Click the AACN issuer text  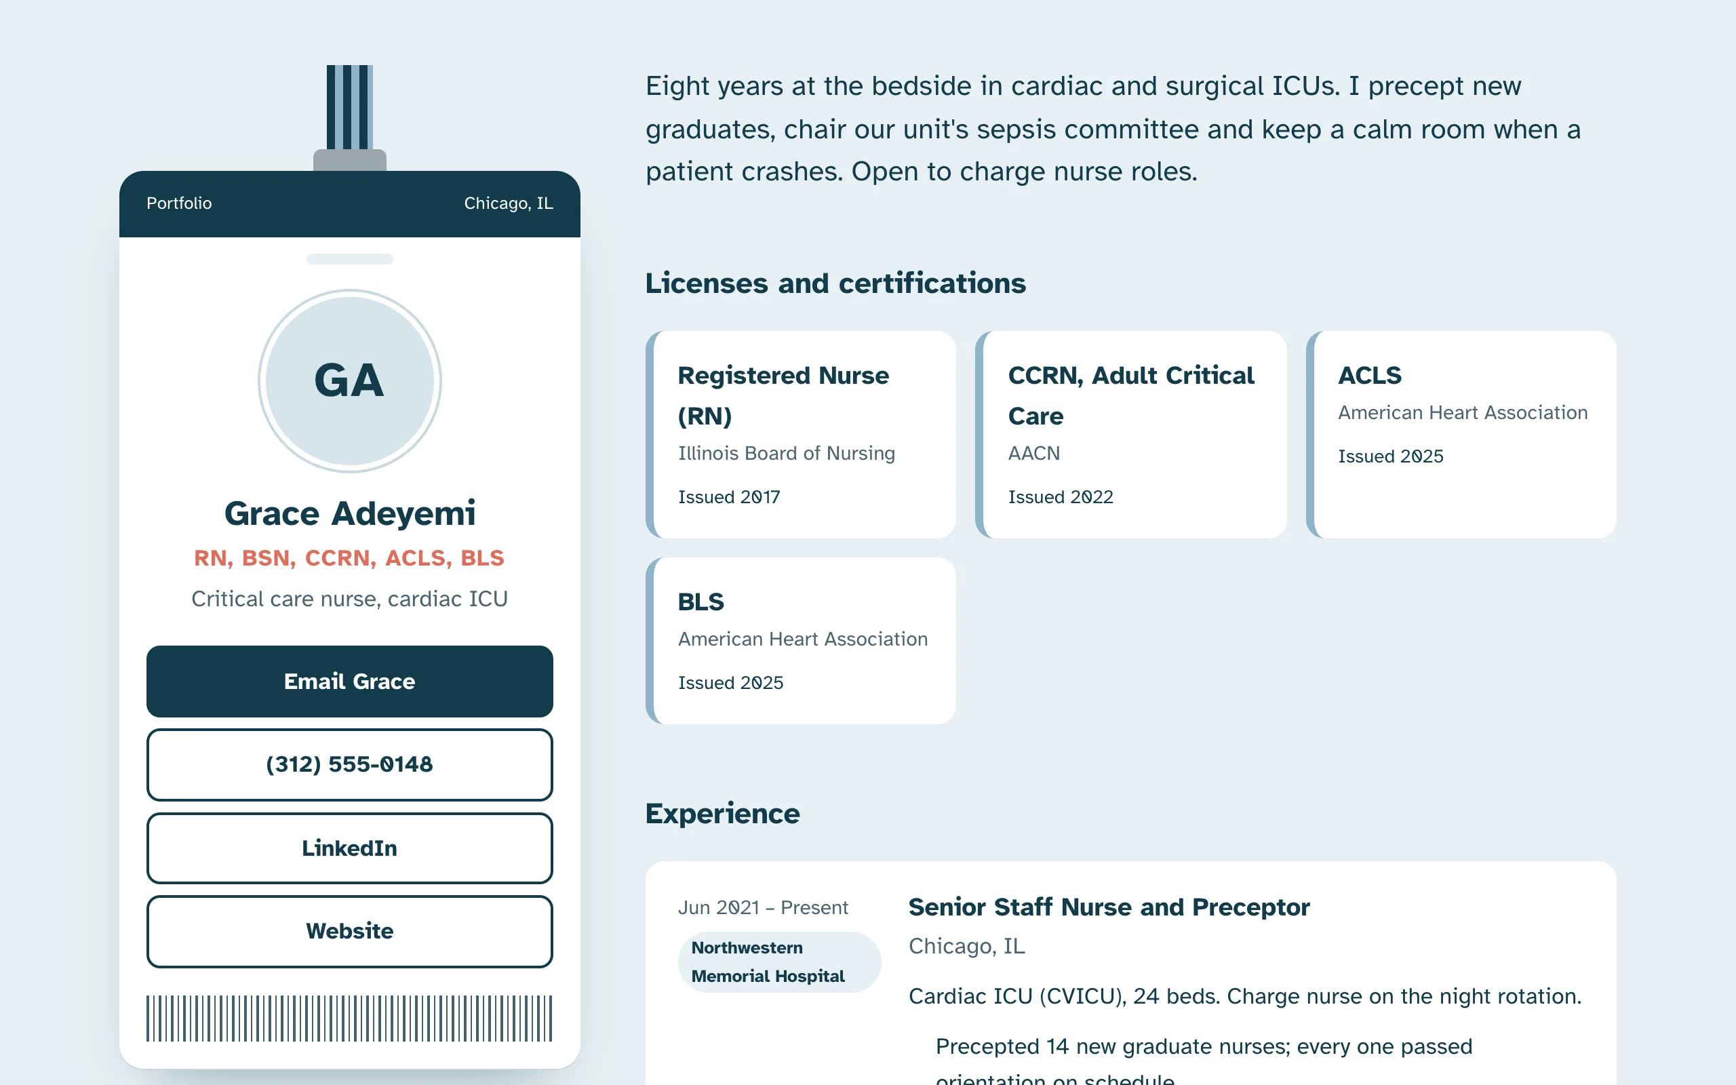(x=1033, y=454)
